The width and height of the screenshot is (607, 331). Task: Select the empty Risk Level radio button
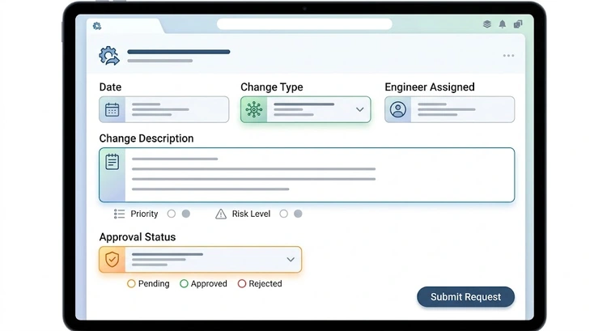(x=284, y=214)
